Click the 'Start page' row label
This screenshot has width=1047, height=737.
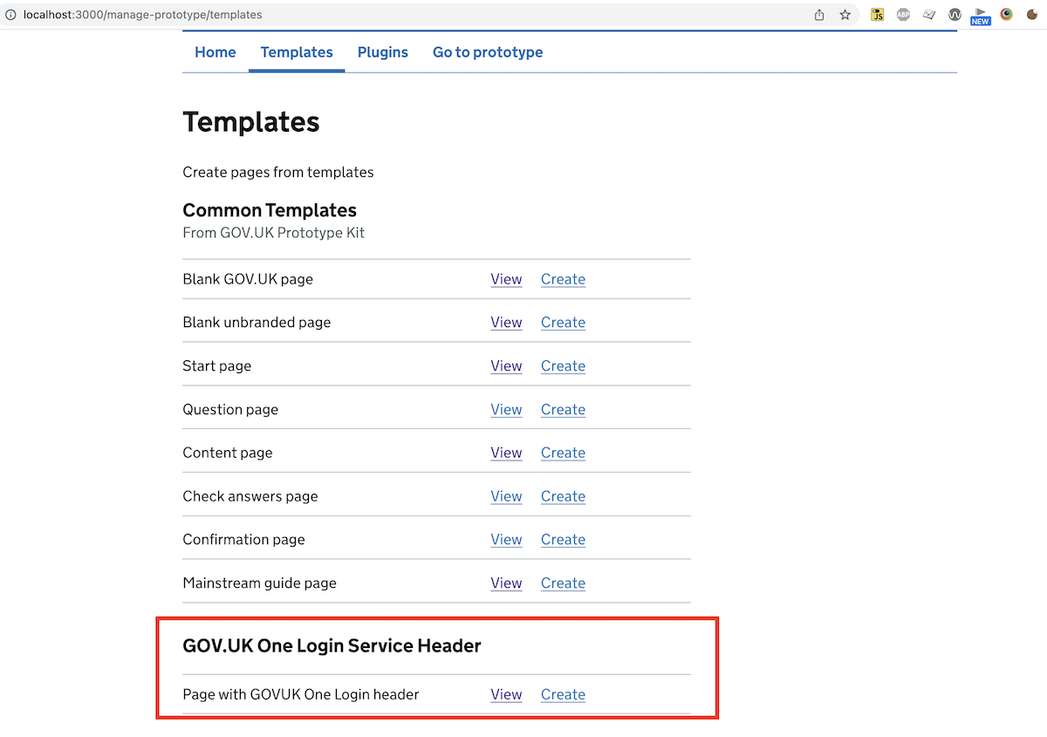pyautogui.click(x=217, y=365)
